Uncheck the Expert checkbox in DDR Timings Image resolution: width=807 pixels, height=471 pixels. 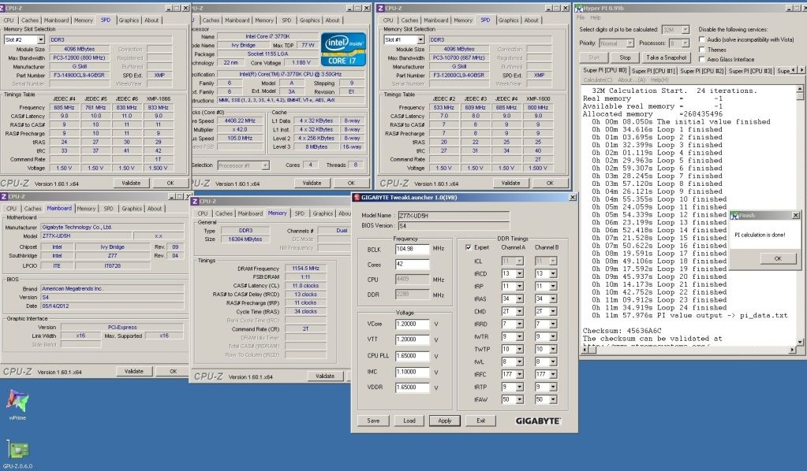pos(469,247)
